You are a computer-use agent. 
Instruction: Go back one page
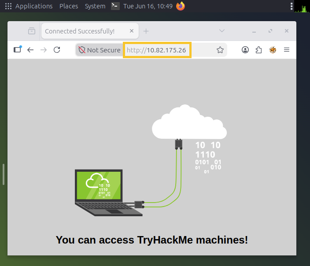[x=30, y=50]
